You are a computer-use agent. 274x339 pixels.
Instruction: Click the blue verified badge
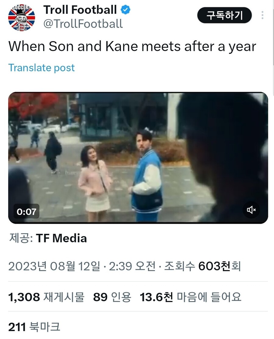coord(125,10)
